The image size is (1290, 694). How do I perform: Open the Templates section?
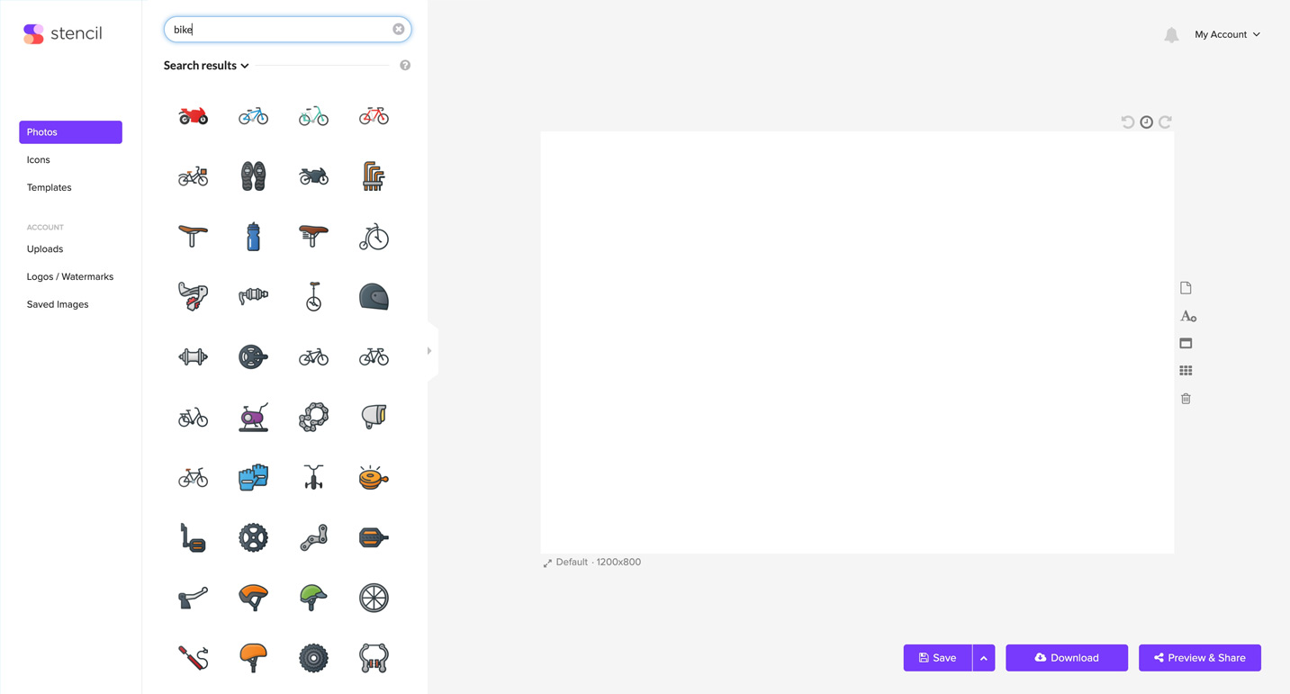pyautogui.click(x=50, y=188)
